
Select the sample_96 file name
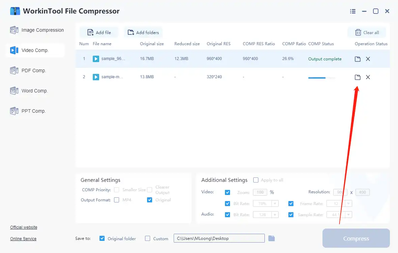[113, 59]
